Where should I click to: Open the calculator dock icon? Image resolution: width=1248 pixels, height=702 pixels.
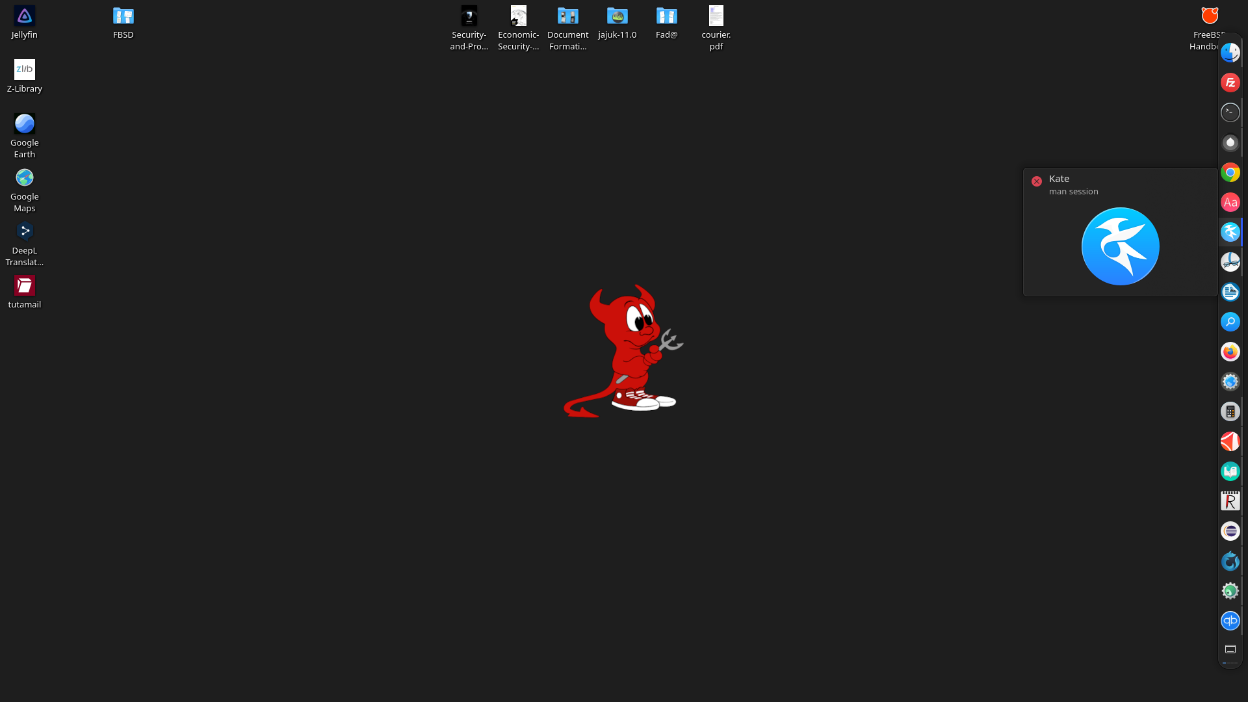(1230, 411)
